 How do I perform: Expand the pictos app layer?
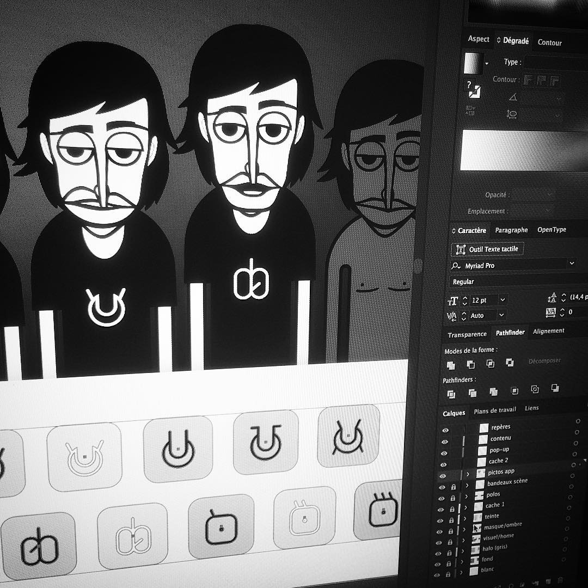click(x=468, y=474)
